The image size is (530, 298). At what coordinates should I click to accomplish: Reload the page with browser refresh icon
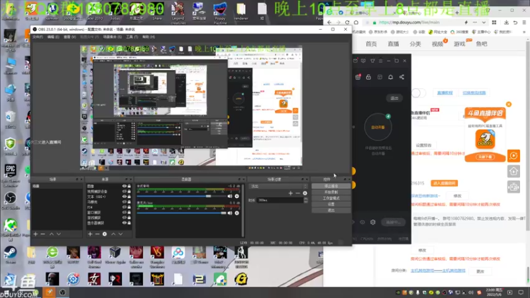tap(347, 23)
